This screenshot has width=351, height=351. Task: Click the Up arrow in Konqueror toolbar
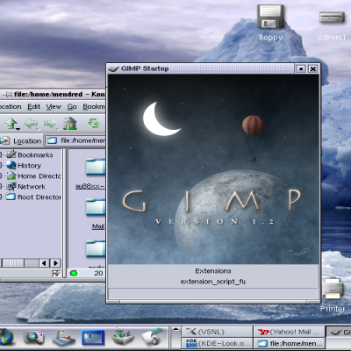point(11,123)
